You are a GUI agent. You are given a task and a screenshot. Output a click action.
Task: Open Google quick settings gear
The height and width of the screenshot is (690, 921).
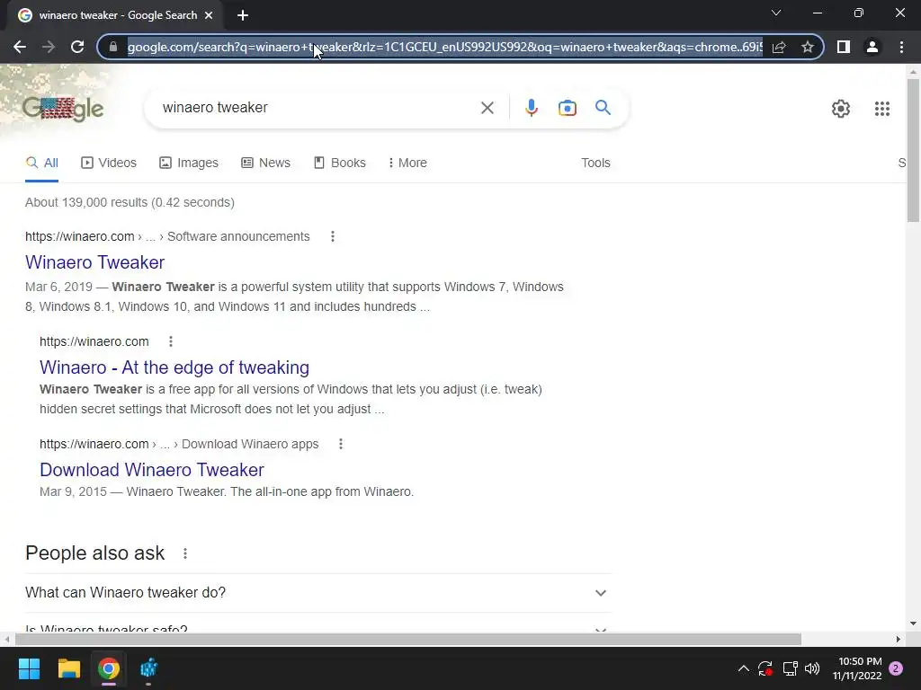[841, 109]
